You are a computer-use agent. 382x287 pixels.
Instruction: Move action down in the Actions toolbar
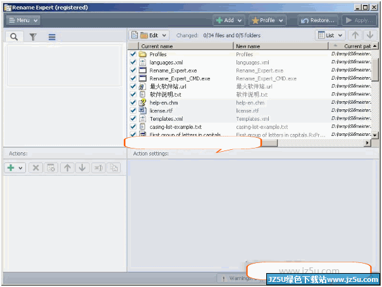pos(82,168)
